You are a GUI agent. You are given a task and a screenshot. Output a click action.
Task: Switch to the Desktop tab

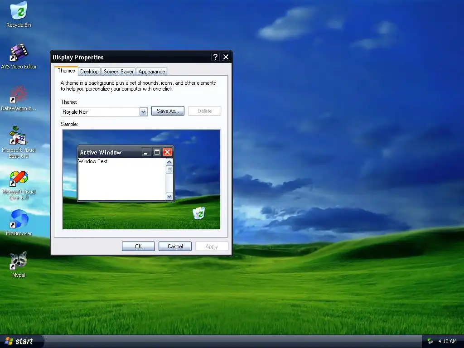(x=89, y=71)
